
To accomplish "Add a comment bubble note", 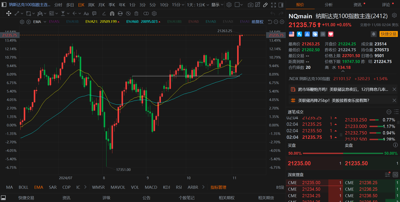I will click(x=94, y=14).
